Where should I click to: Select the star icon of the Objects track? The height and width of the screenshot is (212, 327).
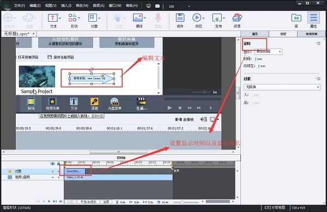tap(10, 171)
